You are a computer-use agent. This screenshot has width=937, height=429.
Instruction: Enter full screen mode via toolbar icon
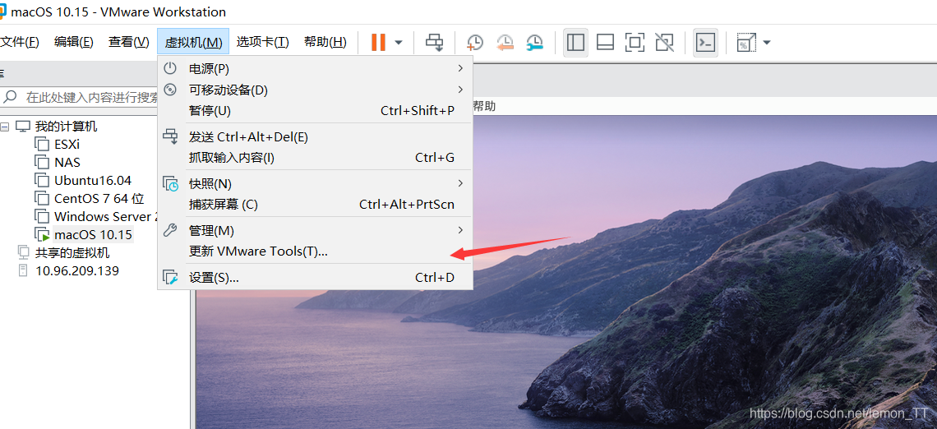coord(635,43)
